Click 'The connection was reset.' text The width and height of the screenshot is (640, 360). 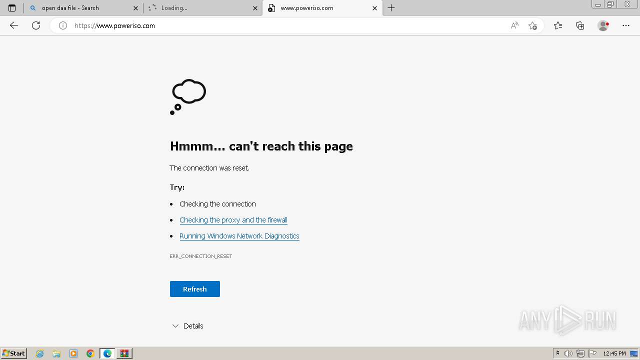(209, 168)
